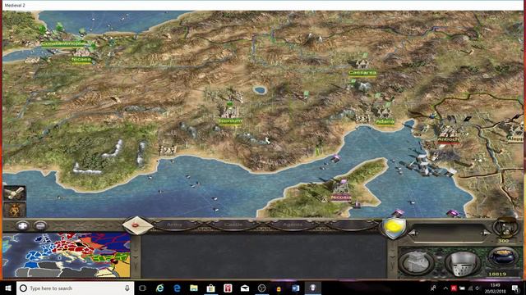Select the Adana settlement label
The width and height of the screenshot is (526, 295).
385,121
